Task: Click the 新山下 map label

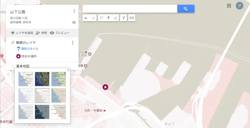Action: (x=169, y=124)
